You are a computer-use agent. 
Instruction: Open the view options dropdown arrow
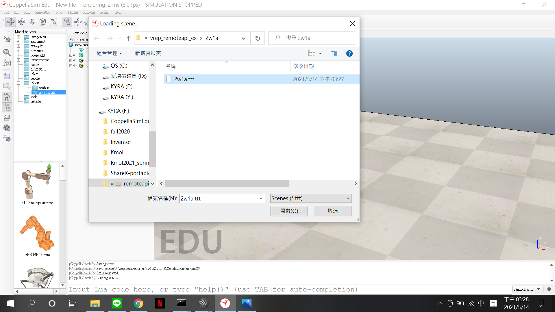click(320, 53)
